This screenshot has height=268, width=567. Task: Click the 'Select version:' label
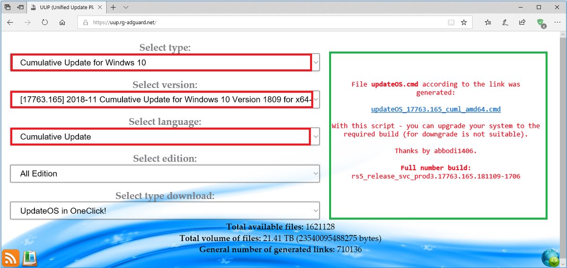point(165,85)
